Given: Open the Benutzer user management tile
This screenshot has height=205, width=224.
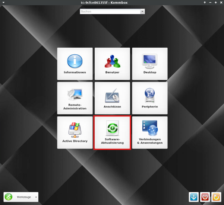Looking at the screenshot, I should 112,64.
